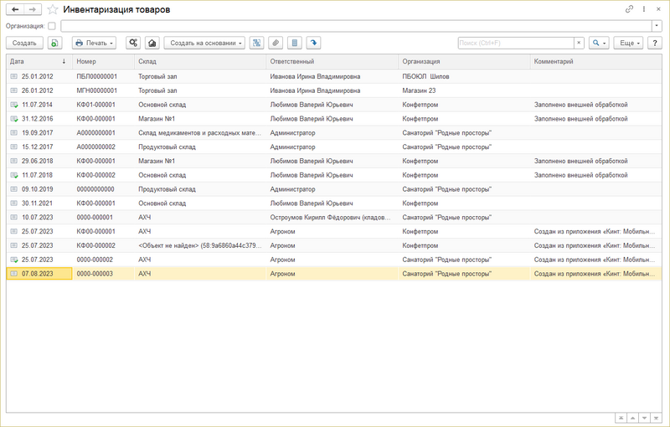Select the document icon of row 19.09.2017
Image resolution: width=670 pixels, height=427 pixels.
click(14, 133)
